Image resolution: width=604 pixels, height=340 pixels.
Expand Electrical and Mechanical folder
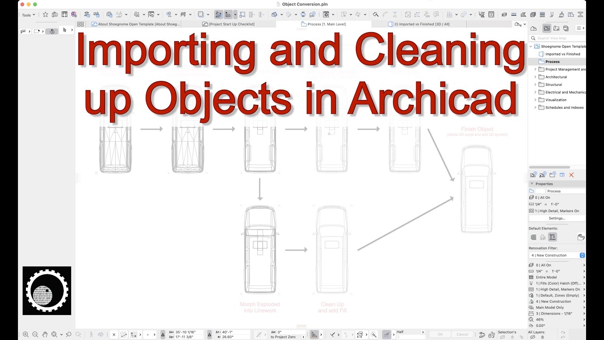pos(536,92)
